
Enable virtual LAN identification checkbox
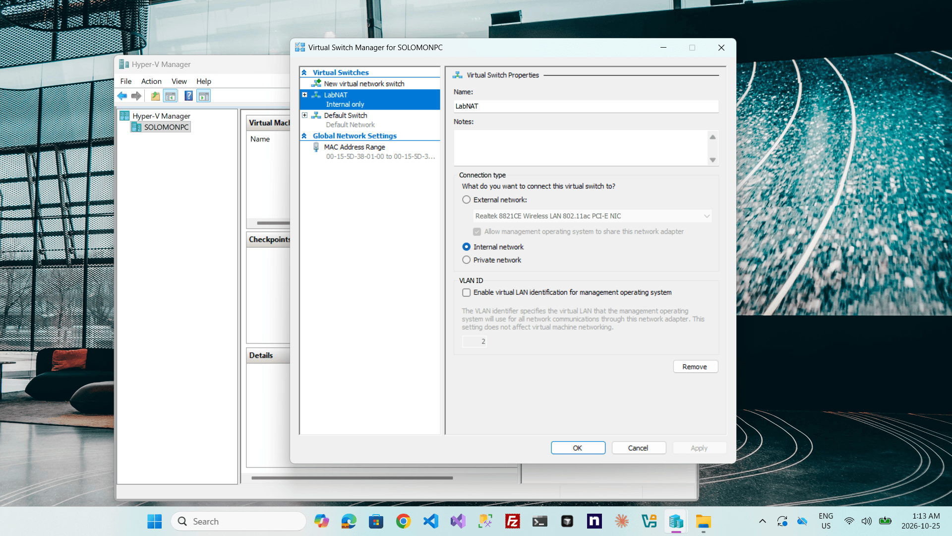[466, 292]
